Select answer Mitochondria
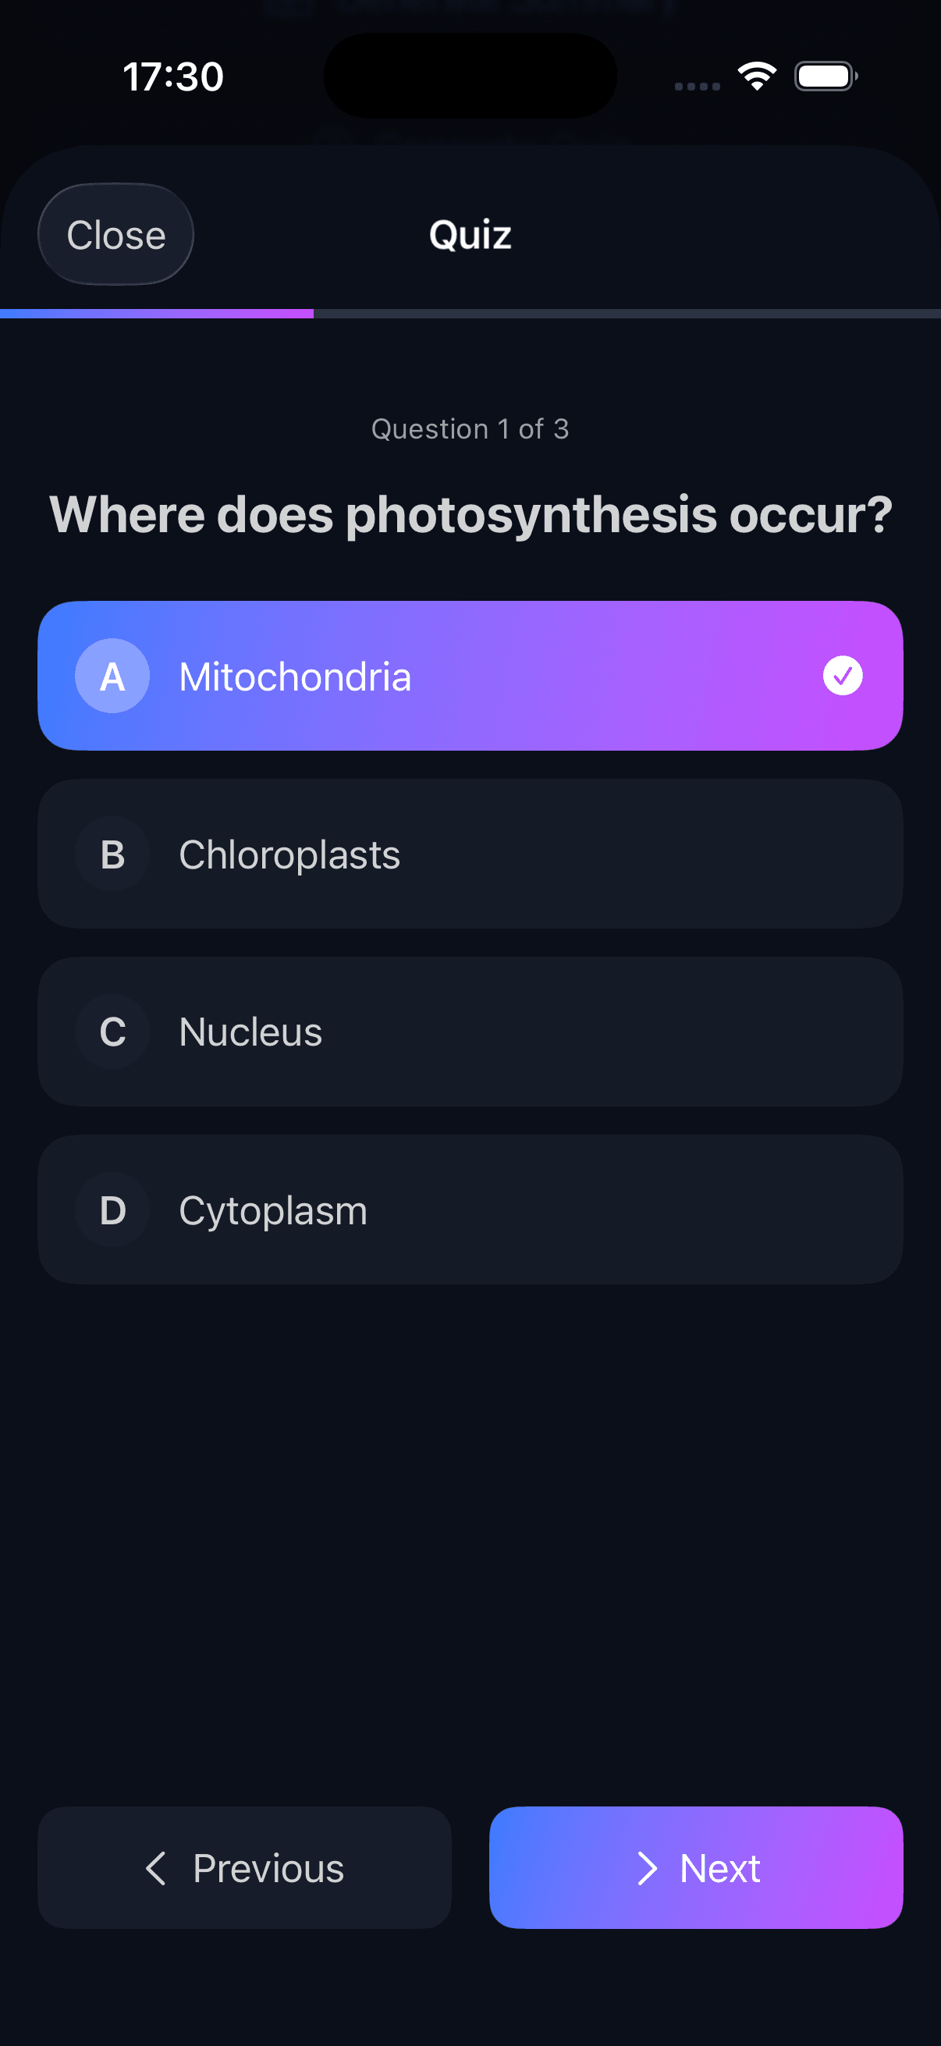The height and width of the screenshot is (2046, 941). [x=470, y=677]
